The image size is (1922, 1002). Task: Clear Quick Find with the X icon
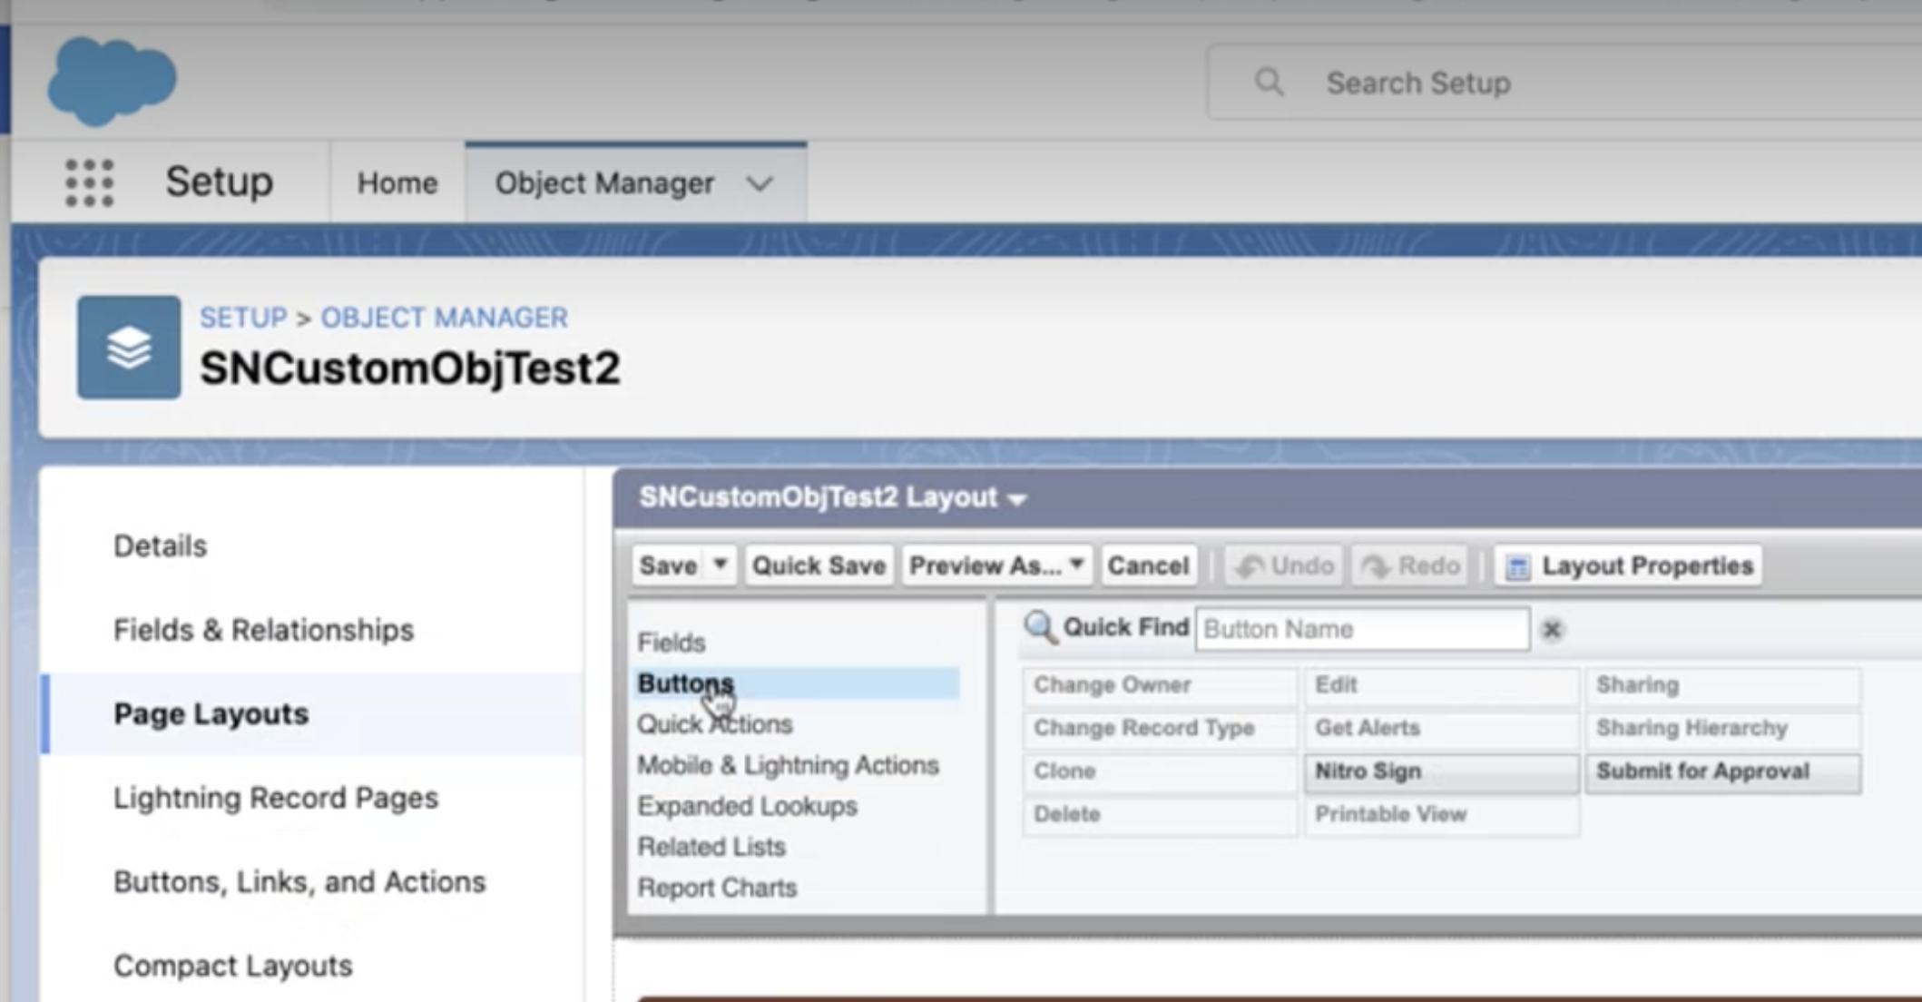(x=1552, y=629)
